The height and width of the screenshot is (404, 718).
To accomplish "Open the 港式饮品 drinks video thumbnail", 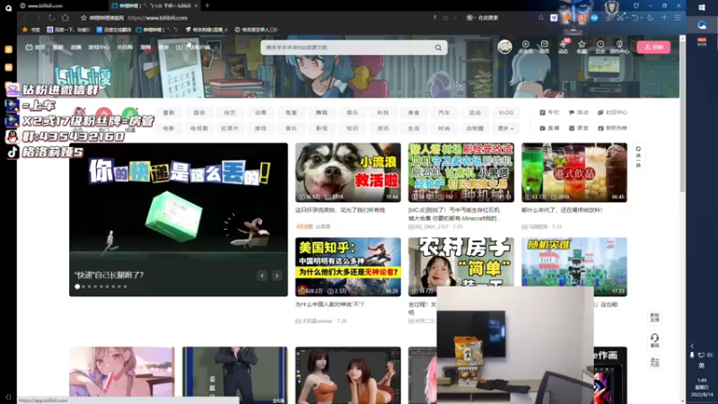I will click(x=574, y=172).
